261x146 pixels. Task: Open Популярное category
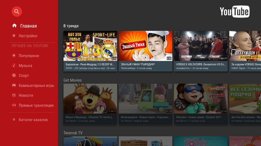point(29,56)
